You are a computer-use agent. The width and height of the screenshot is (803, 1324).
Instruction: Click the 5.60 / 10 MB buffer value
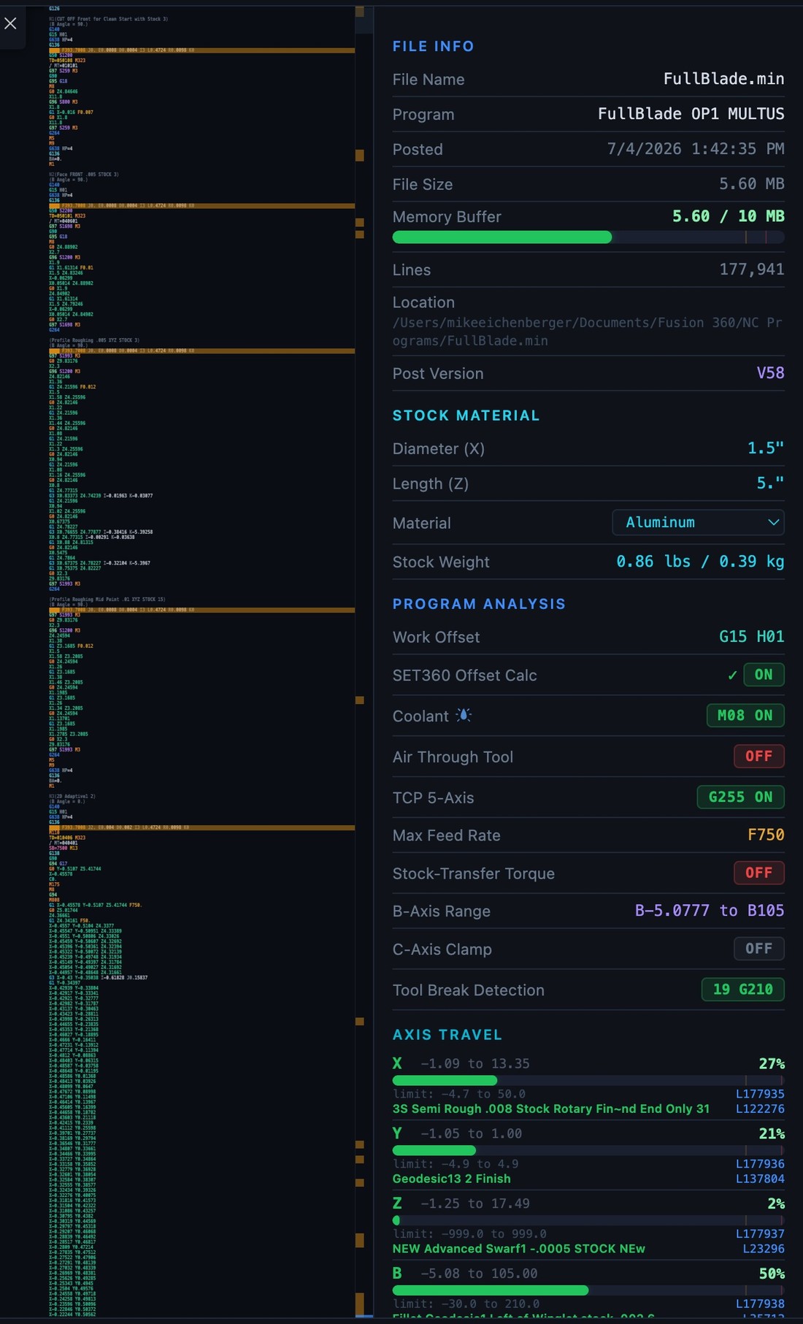coord(728,216)
